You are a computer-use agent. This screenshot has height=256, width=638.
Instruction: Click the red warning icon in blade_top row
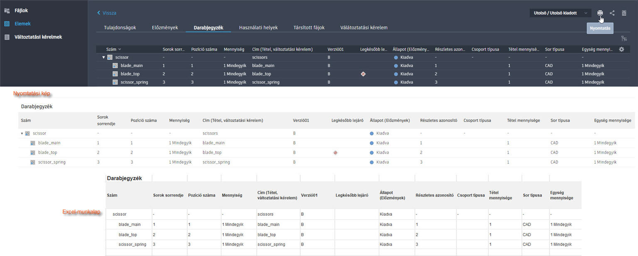point(363,74)
